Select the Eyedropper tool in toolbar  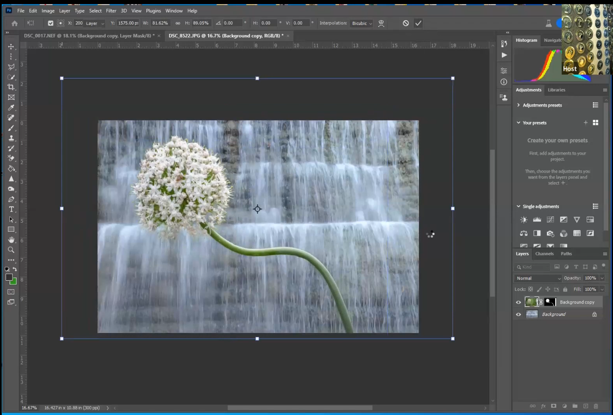(x=11, y=108)
